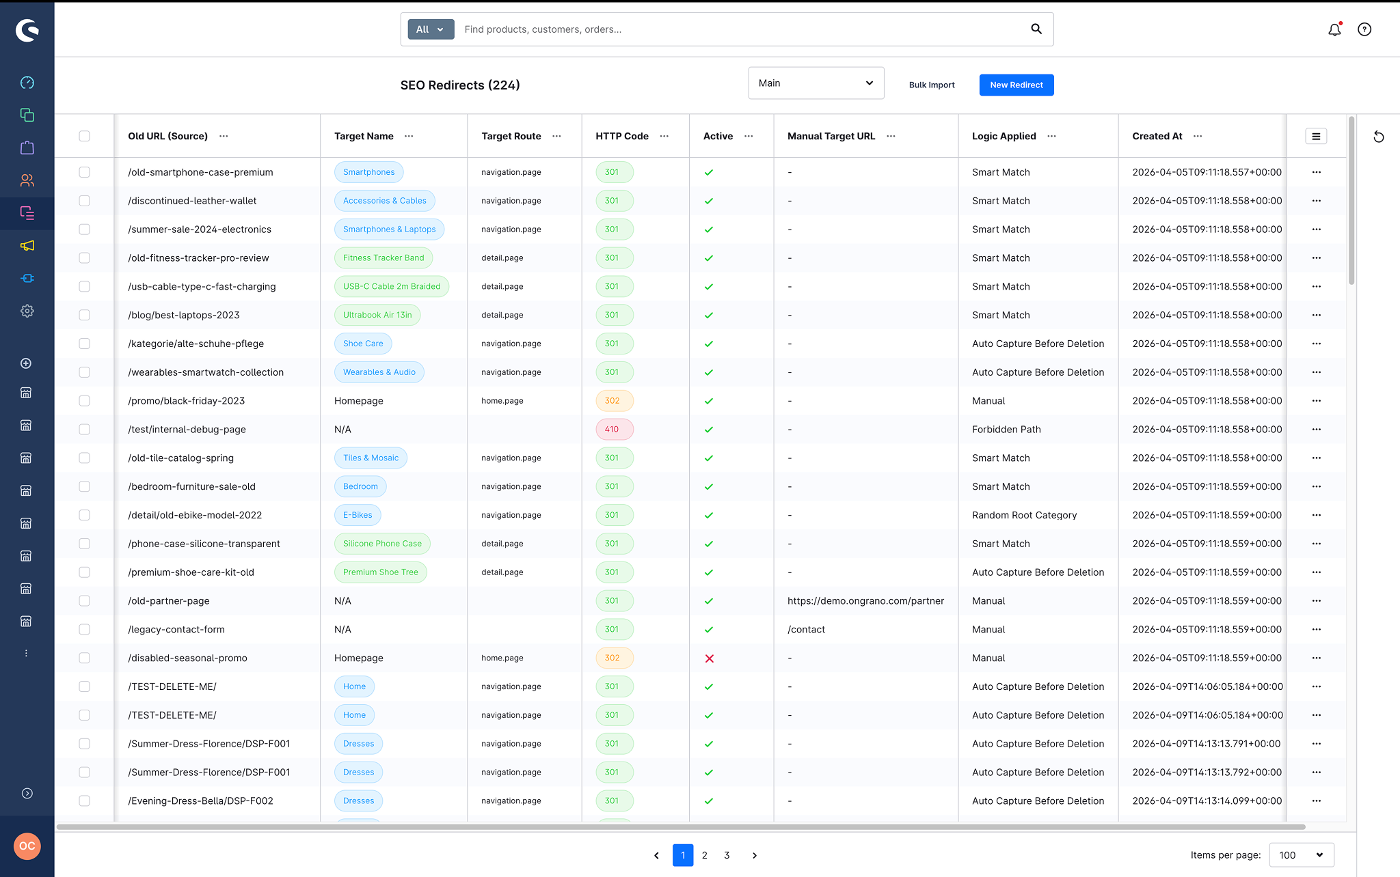Viewport: 1400px width, 877px height.
Task: Click the https://demo.ongrano.com/partner cell
Action: (x=865, y=601)
